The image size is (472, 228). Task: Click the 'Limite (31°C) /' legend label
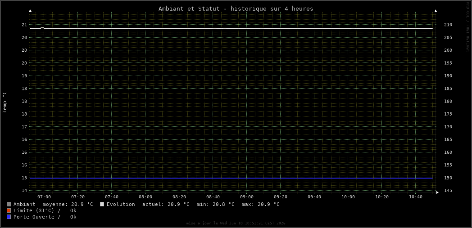[37, 210]
